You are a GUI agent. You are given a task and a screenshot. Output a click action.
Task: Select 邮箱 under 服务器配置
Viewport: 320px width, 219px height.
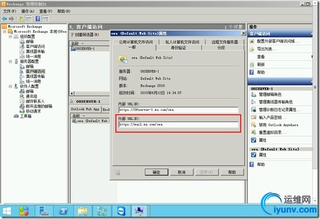(x=30, y=66)
